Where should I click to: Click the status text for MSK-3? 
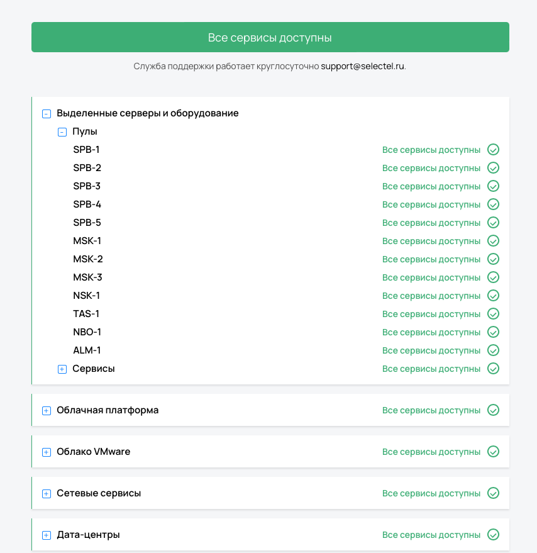coord(431,277)
